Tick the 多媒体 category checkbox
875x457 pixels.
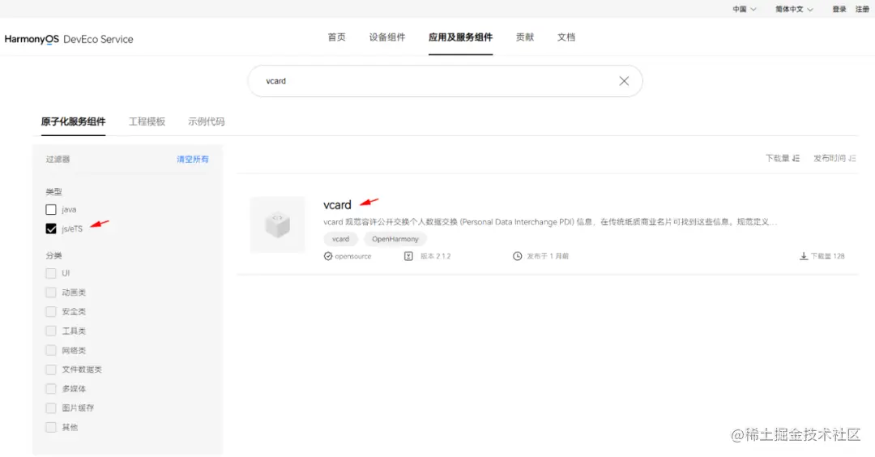click(x=51, y=389)
